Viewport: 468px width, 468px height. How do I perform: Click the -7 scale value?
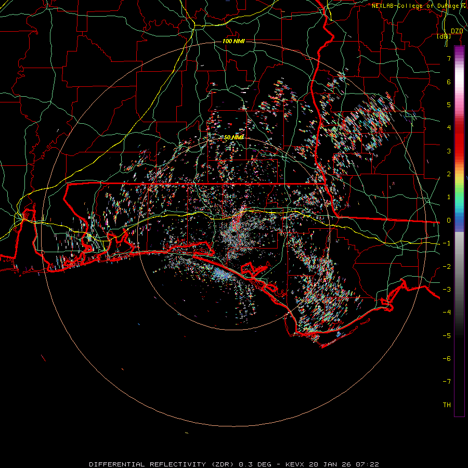[x=447, y=382]
